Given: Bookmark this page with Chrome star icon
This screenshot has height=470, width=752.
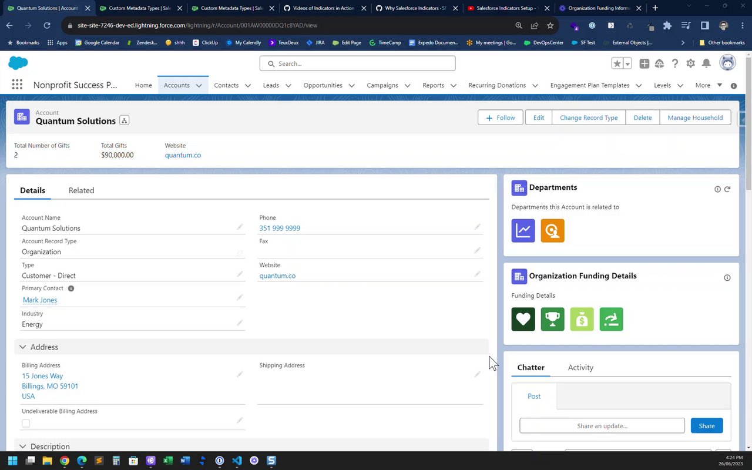Looking at the screenshot, I should (550, 26).
